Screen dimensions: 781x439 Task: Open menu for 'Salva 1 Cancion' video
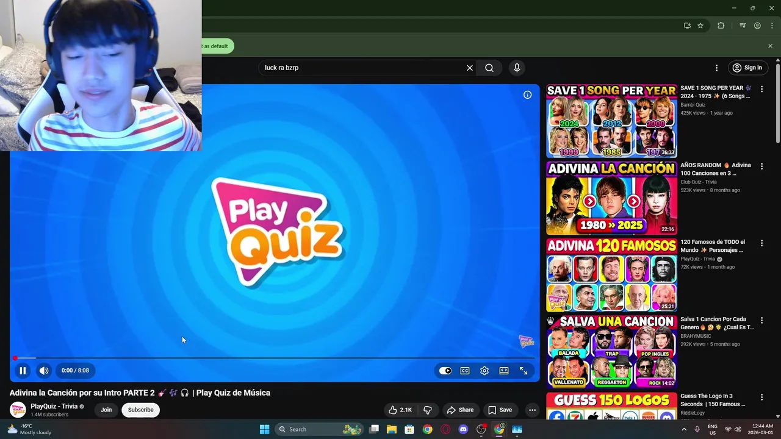pyautogui.click(x=761, y=320)
